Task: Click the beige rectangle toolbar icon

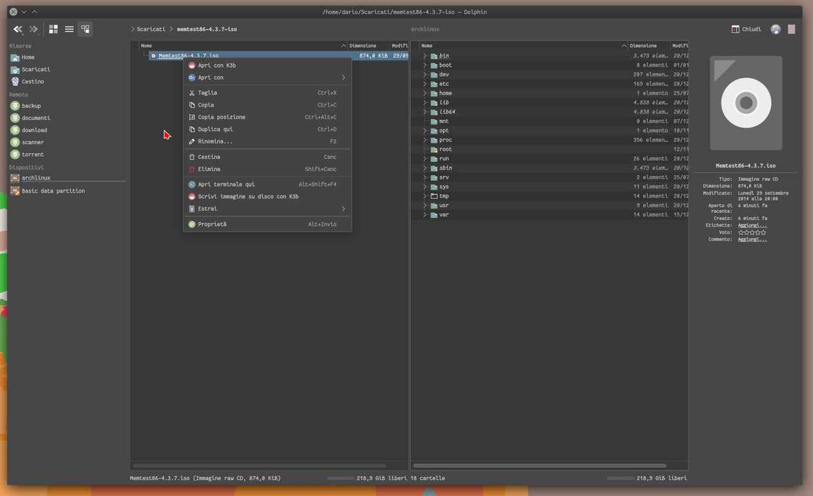Action: click(791, 29)
